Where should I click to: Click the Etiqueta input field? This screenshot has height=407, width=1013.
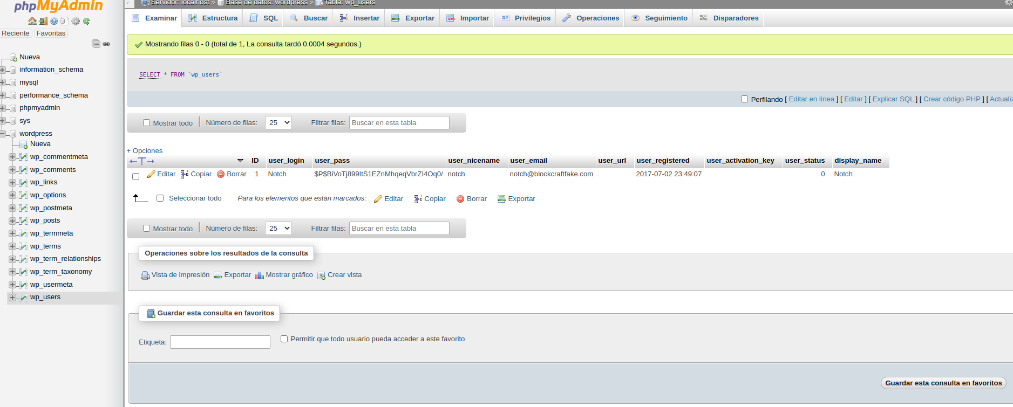click(x=220, y=342)
